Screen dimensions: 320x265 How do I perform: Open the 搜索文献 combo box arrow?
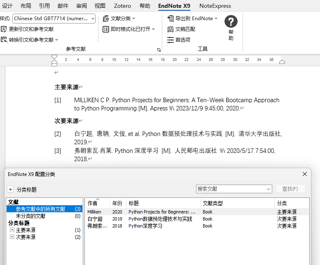[269, 189]
